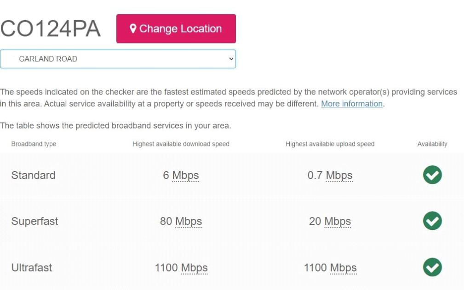This screenshot has height=290, width=471.
Task: Click Mbps abbreviation for Standard upload speed
Action: (x=339, y=175)
